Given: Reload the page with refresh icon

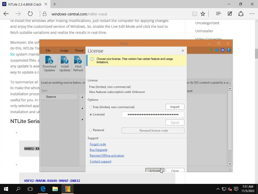Looking at the screenshot, I should 30,14.
